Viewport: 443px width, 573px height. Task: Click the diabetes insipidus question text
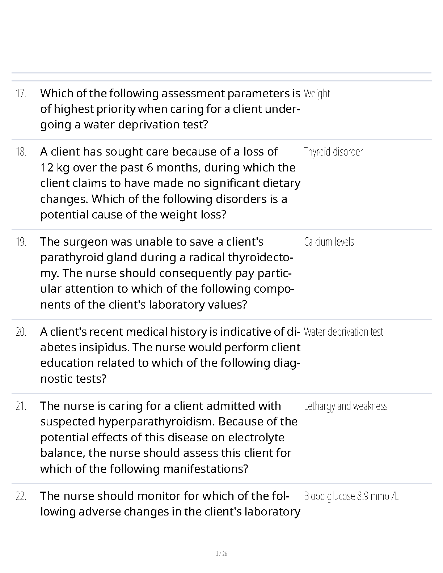tap(169, 355)
